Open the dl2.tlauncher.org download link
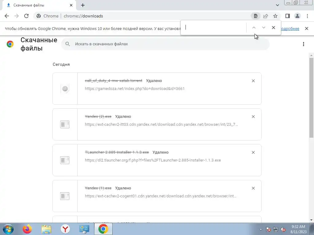The image size is (314, 235). coord(153,160)
